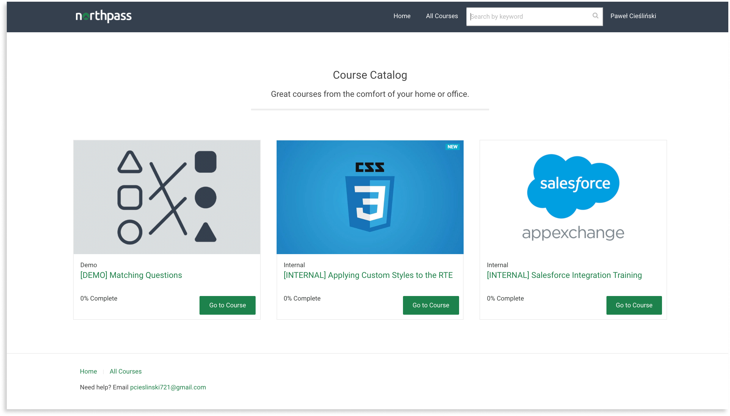
Task: Click the pcieslinski721@gmail.com email link
Action: (168, 387)
